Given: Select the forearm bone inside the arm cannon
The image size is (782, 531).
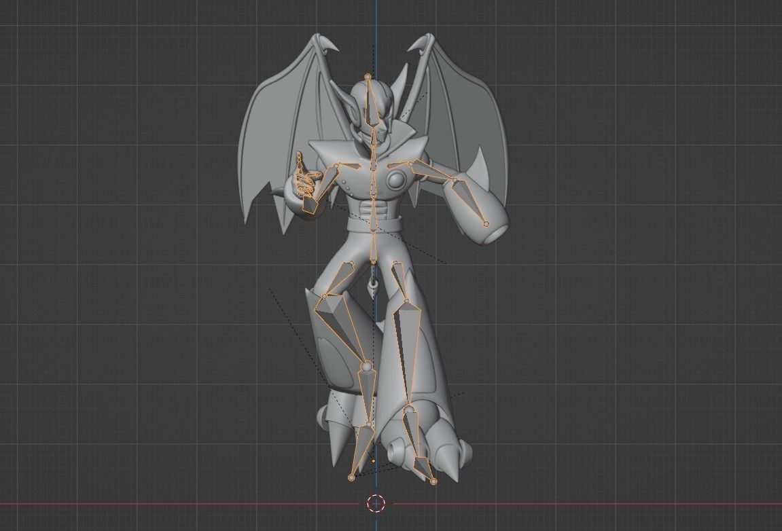Looking at the screenshot, I should (x=469, y=201).
